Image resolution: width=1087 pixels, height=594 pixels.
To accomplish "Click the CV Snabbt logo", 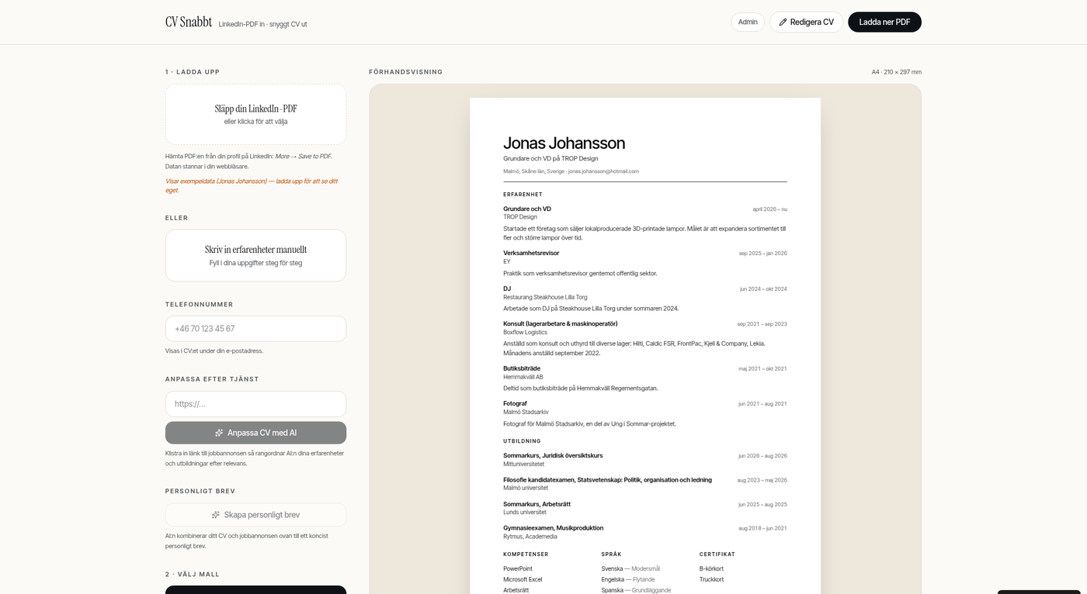I will pyautogui.click(x=189, y=22).
